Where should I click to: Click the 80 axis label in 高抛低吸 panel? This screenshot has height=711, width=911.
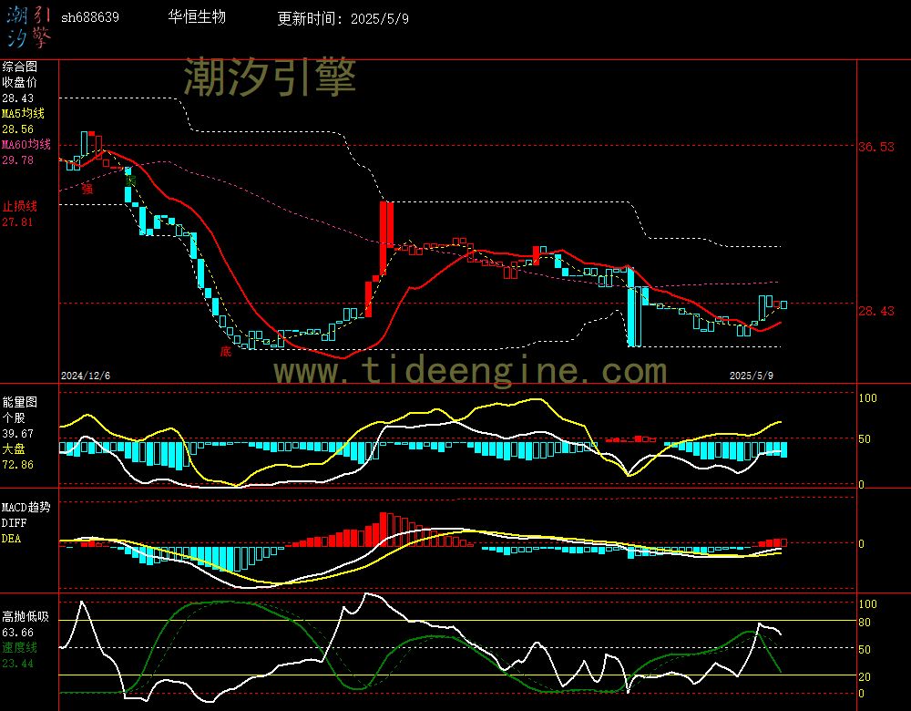865,623
